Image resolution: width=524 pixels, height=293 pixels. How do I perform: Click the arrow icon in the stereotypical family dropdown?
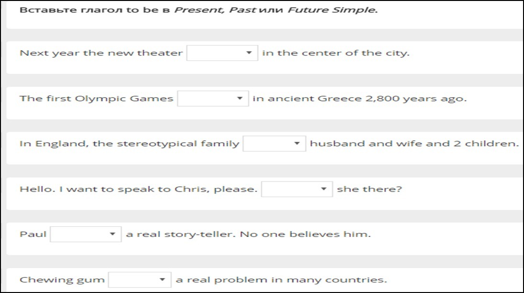(x=296, y=144)
